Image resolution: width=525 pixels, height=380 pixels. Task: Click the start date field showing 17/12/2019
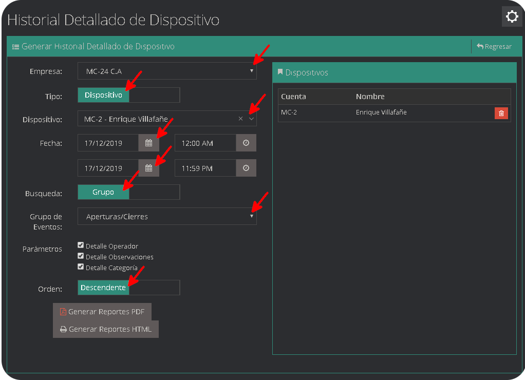(x=108, y=143)
